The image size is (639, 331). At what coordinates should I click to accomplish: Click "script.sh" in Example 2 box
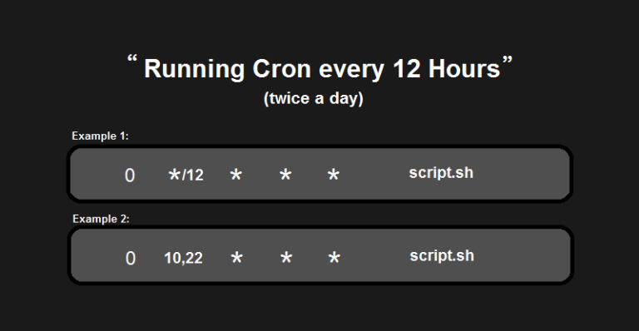click(442, 256)
